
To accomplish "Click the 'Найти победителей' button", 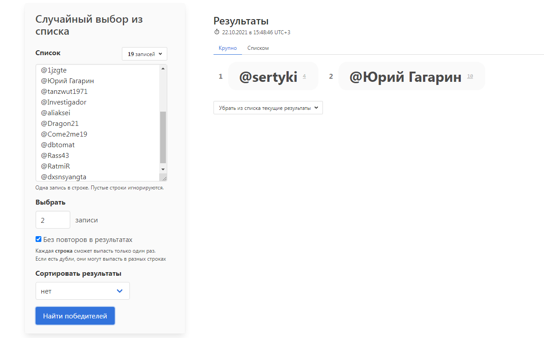I will click(x=75, y=316).
